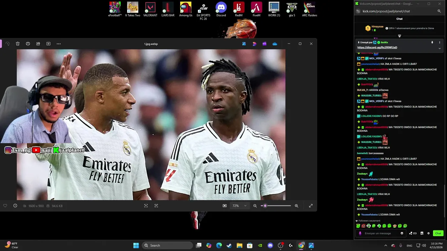
Task: Click the displayed football players photo
Action: click(151, 124)
